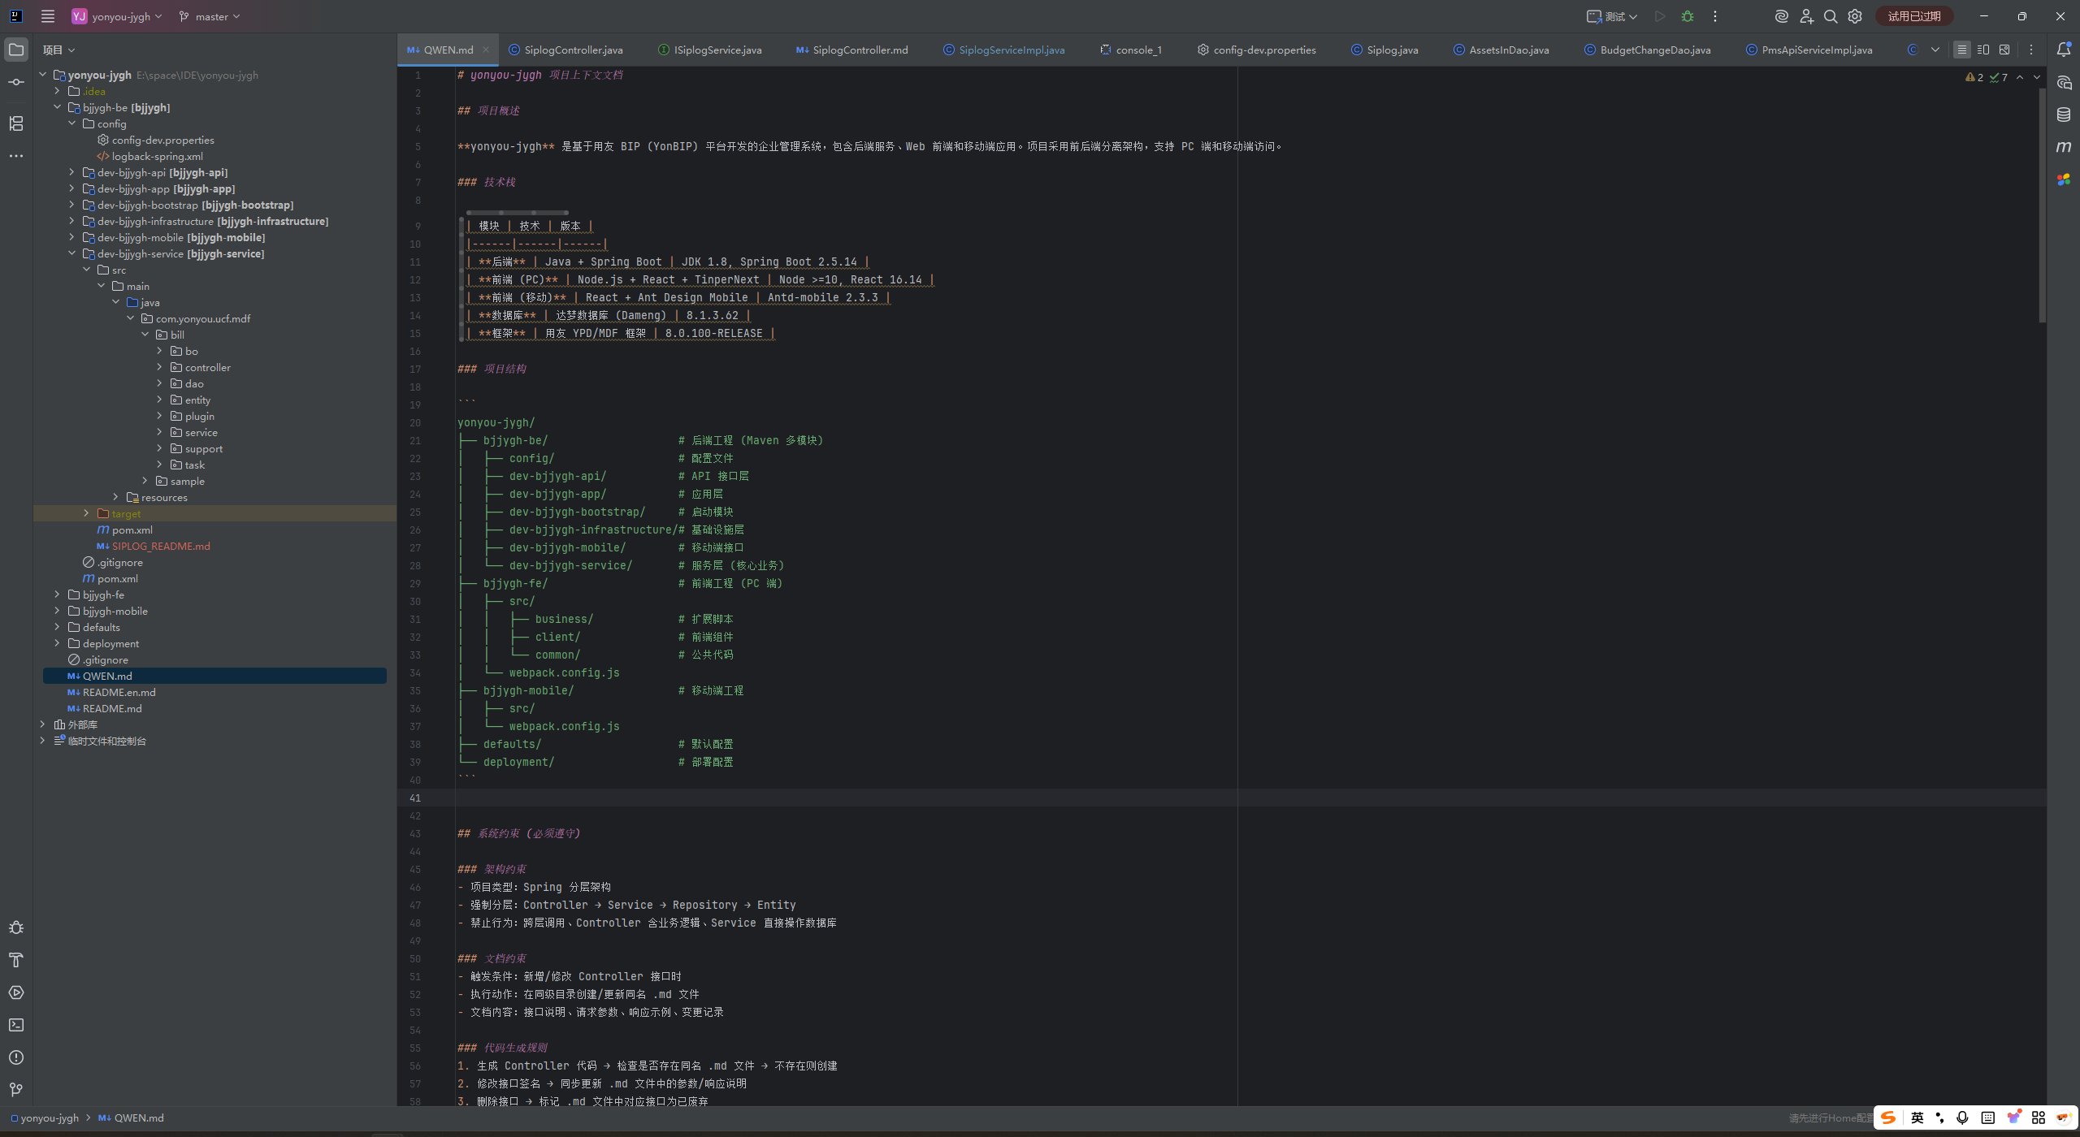
Task: Collapse the bjjygh-be module folder
Action: click(58, 107)
